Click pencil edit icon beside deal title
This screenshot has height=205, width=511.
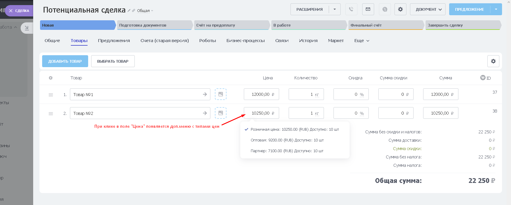tap(129, 10)
